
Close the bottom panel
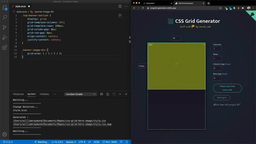(126, 94)
